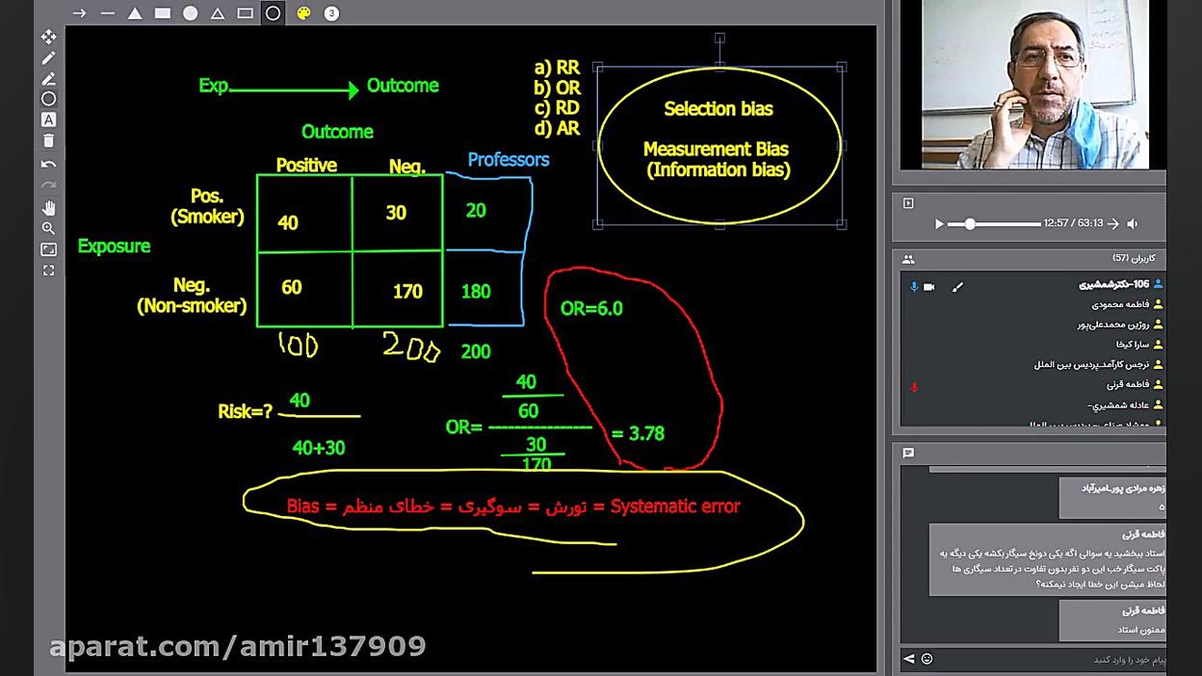Fit whiteboard to screen
This screenshot has width=1202, height=676.
click(x=48, y=249)
